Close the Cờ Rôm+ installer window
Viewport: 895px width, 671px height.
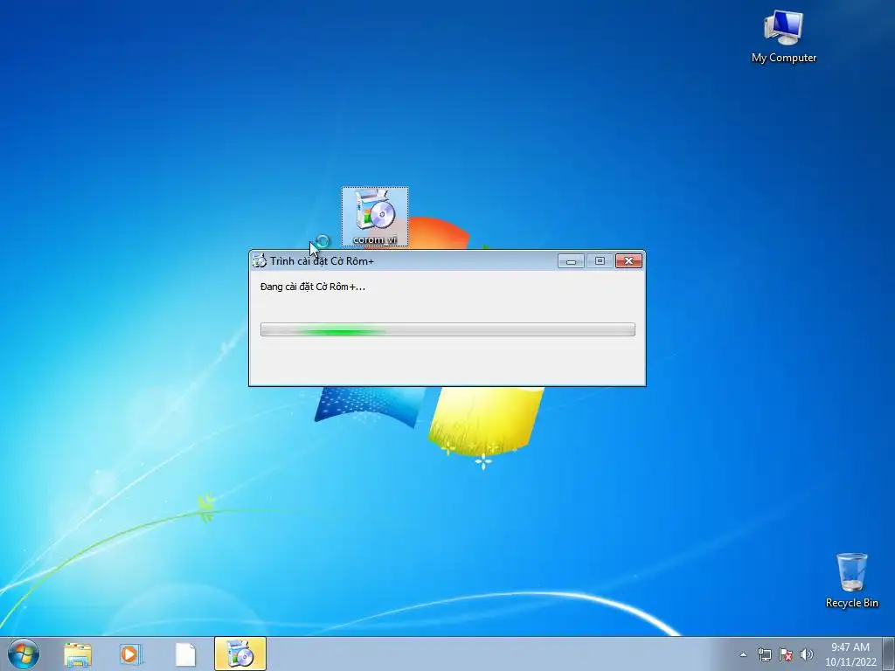coord(629,260)
